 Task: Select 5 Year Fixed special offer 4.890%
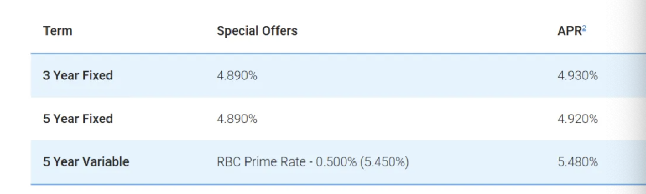(x=237, y=119)
